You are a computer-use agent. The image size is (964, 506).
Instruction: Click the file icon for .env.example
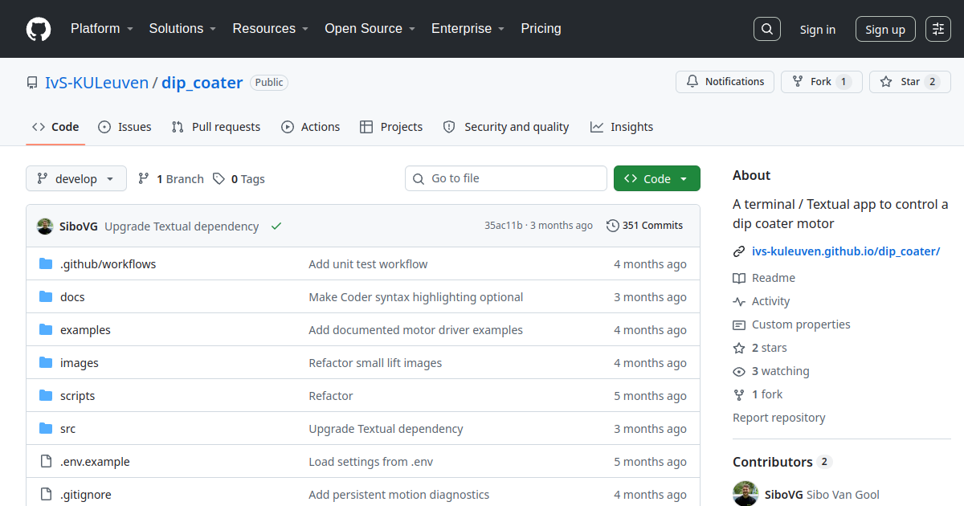46,462
